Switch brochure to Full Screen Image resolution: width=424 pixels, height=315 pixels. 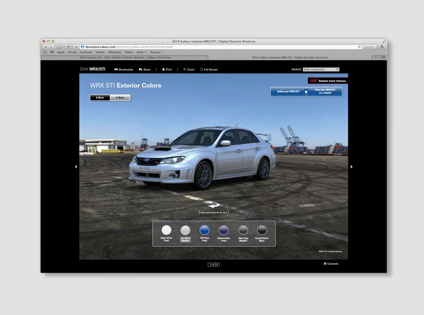209,69
